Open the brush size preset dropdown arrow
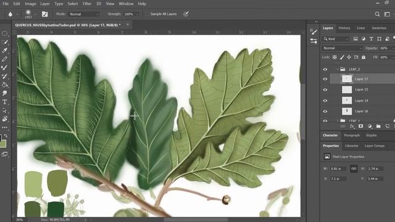The height and width of the screenshot is (222, 395). point(35,14)
